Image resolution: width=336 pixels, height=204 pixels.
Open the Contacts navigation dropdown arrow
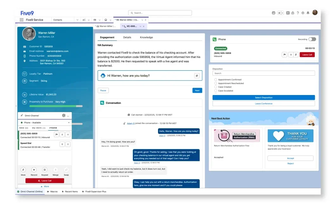pyautogui.click(x=77, y=20)
